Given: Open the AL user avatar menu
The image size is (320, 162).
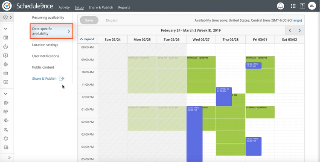Looking at the screenshot, I should [x=312, y=6].
